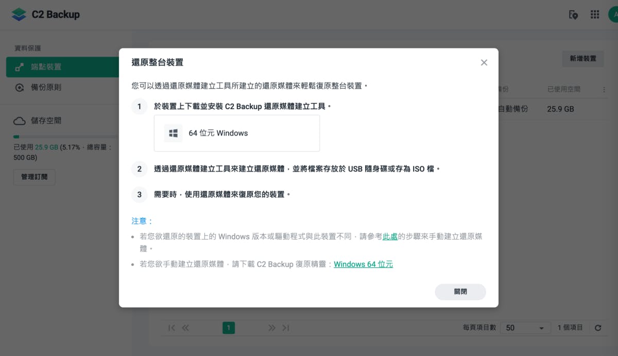This screenshot has width=618, height=356.
Task: Close the 還原整台裝置 dialog with X
Action: pyautogui.click(x=484, y=62)
